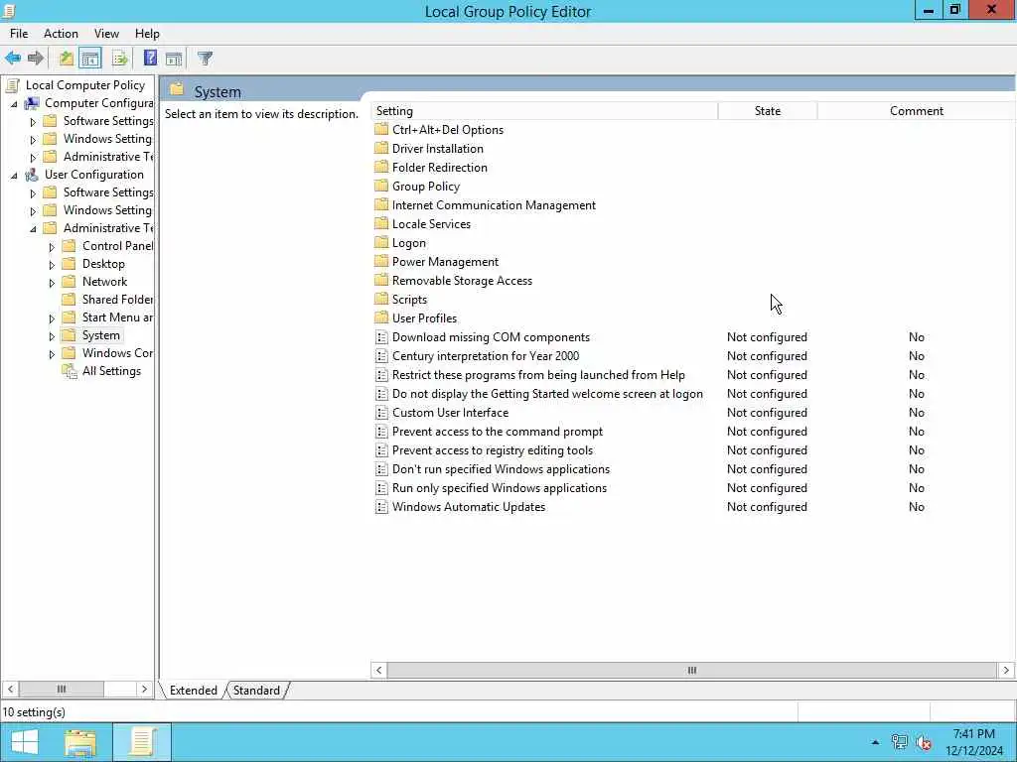Click the Computer Configuration node icon
The width and height of the screenshot is (1017, 762).
pos(32,103)
